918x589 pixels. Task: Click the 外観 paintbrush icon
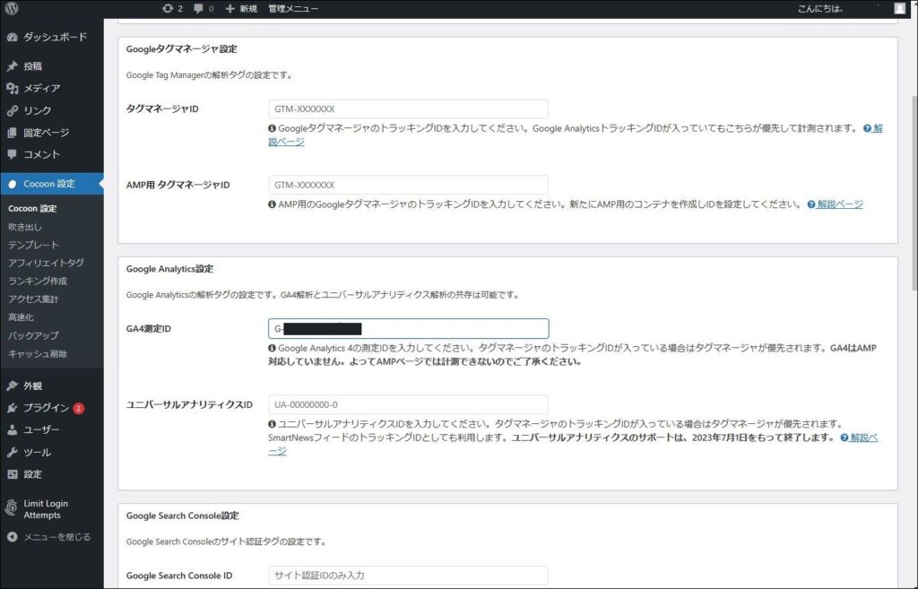point(13,385)
